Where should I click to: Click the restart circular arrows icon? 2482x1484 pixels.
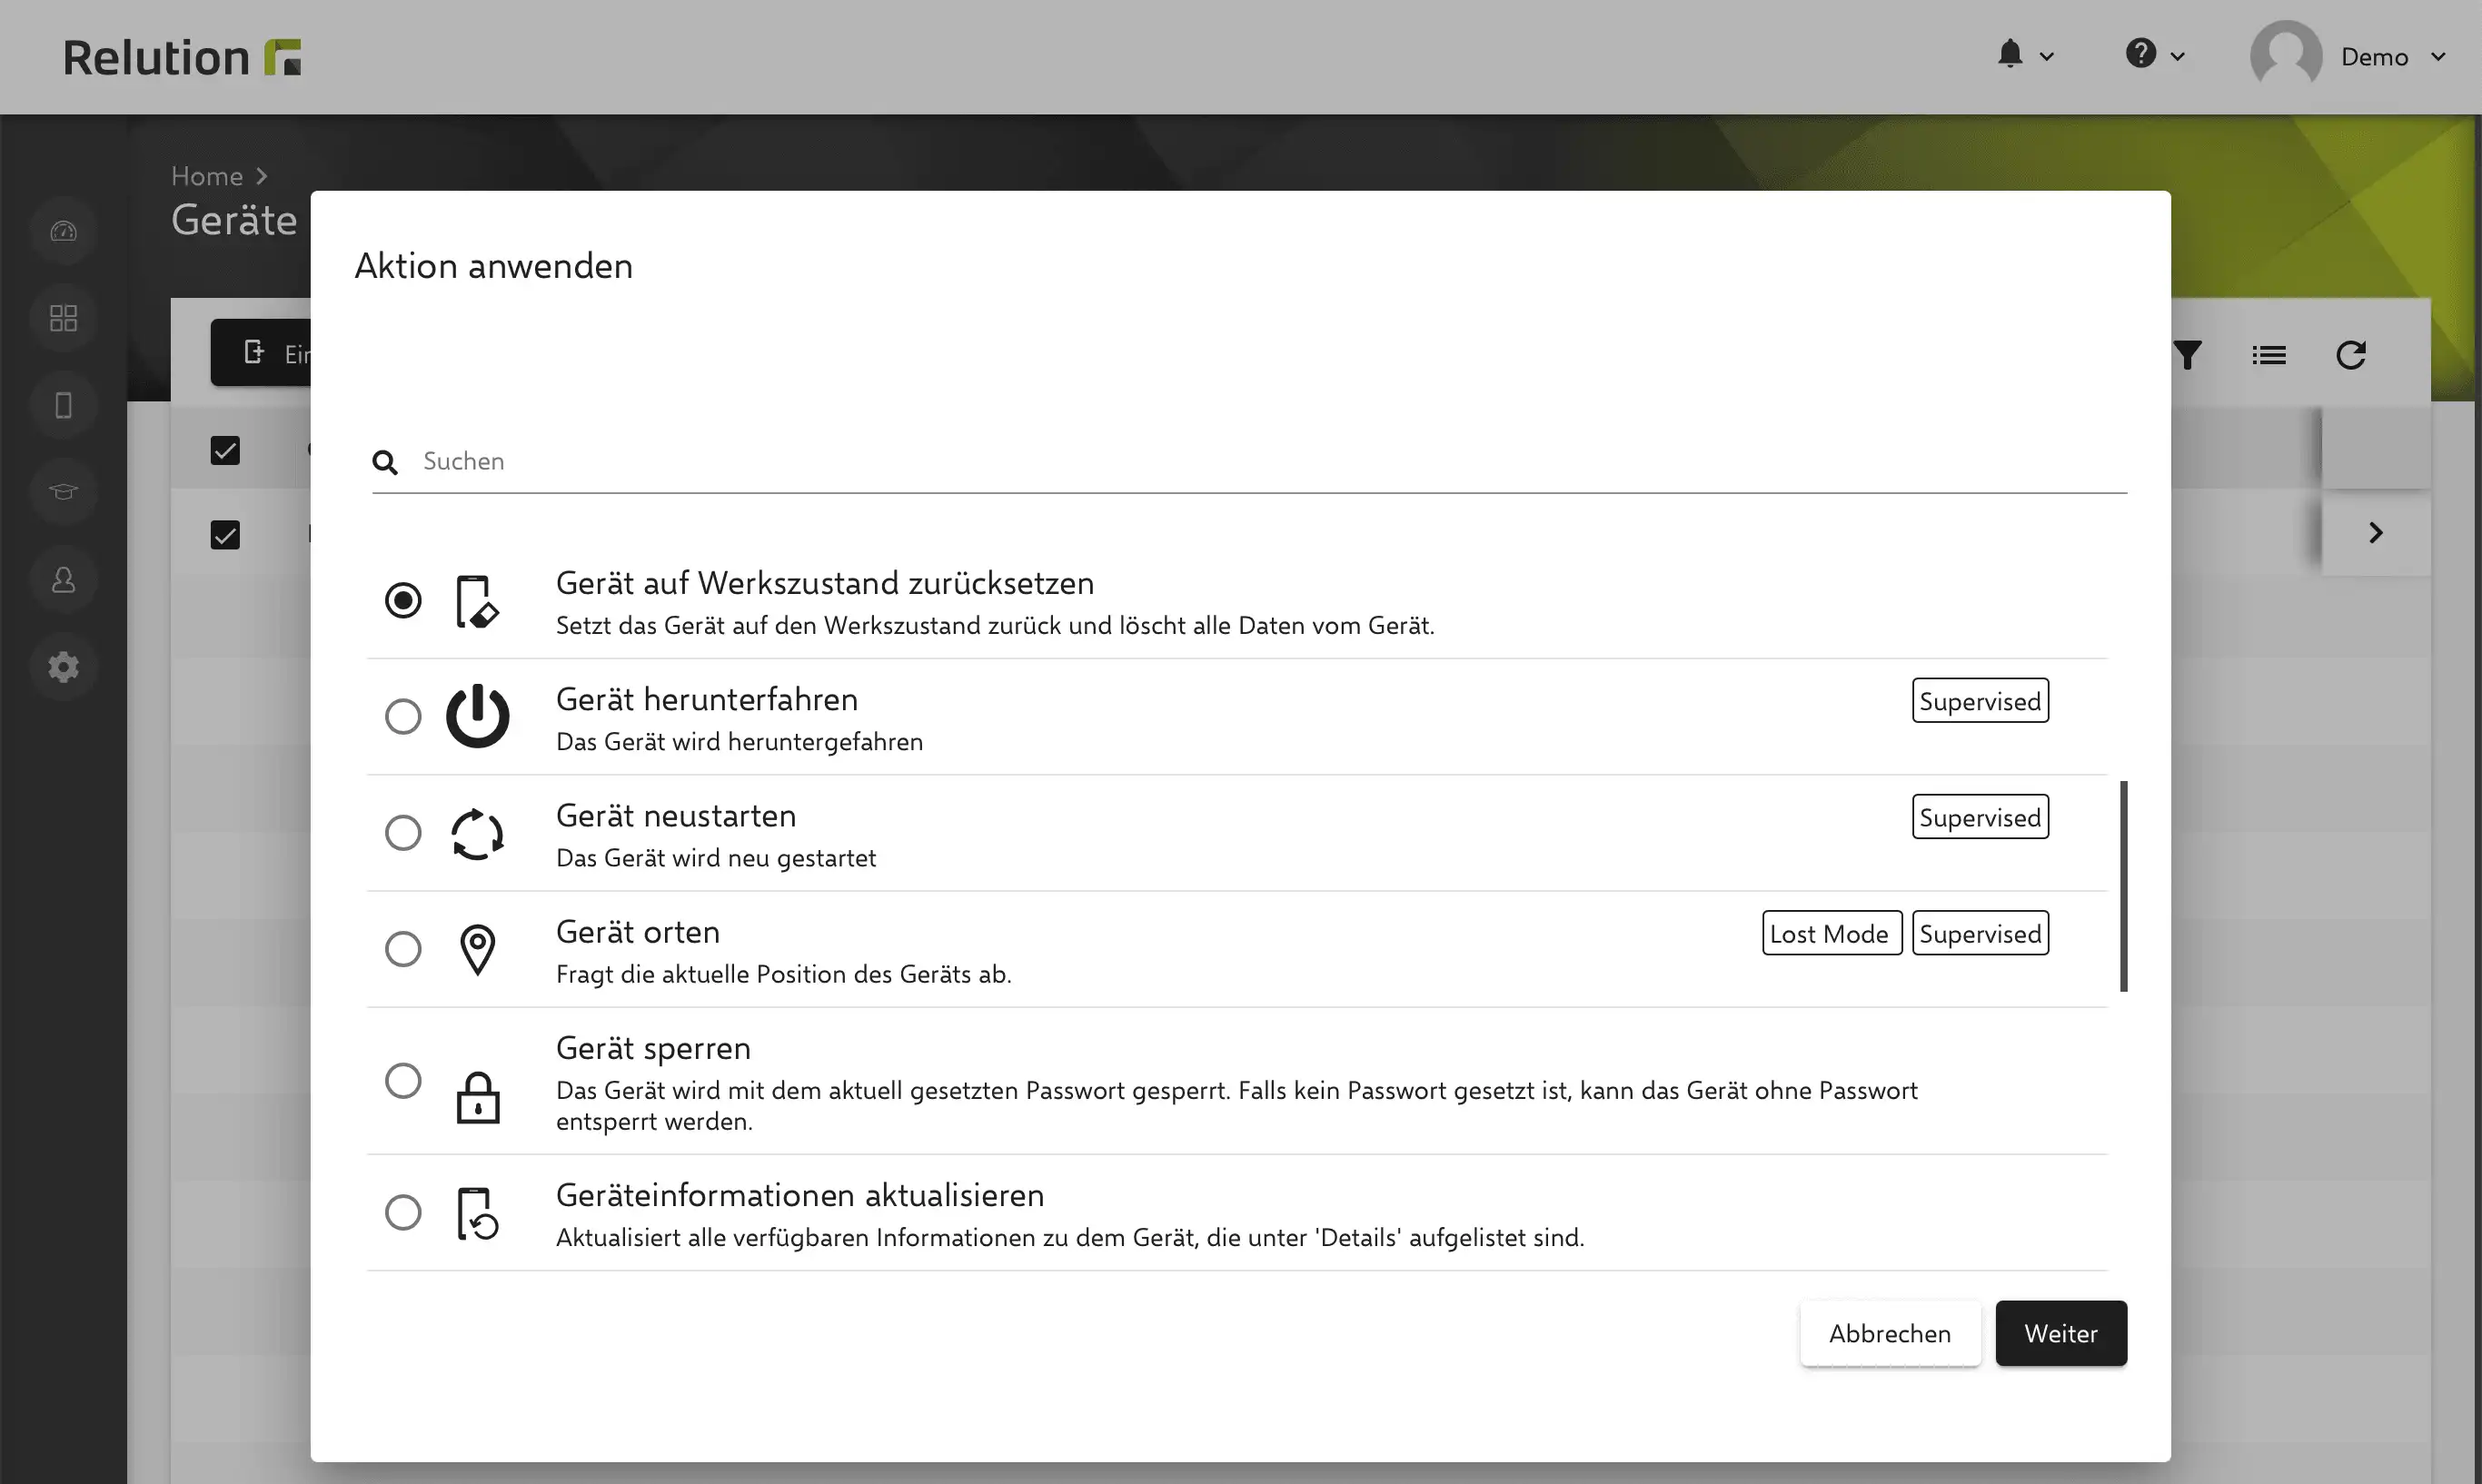pos(478,834)
